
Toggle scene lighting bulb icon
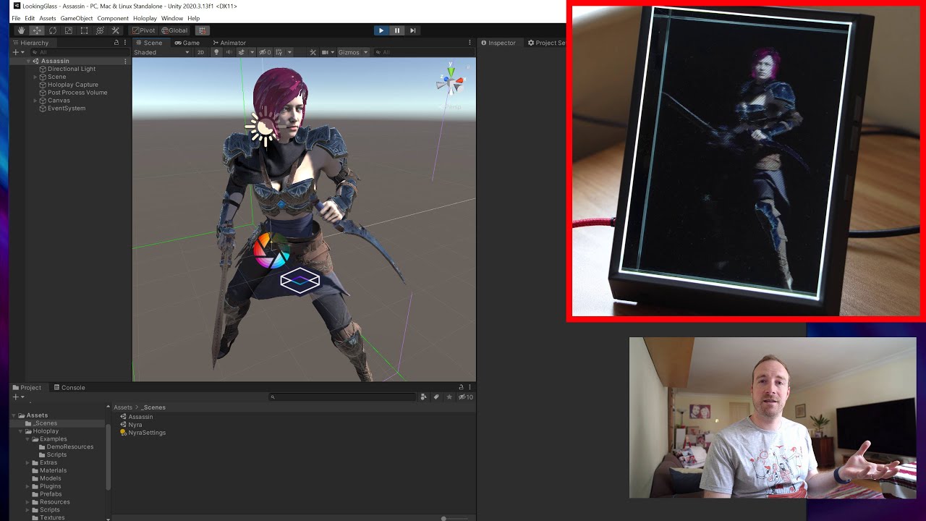(216, 52)
